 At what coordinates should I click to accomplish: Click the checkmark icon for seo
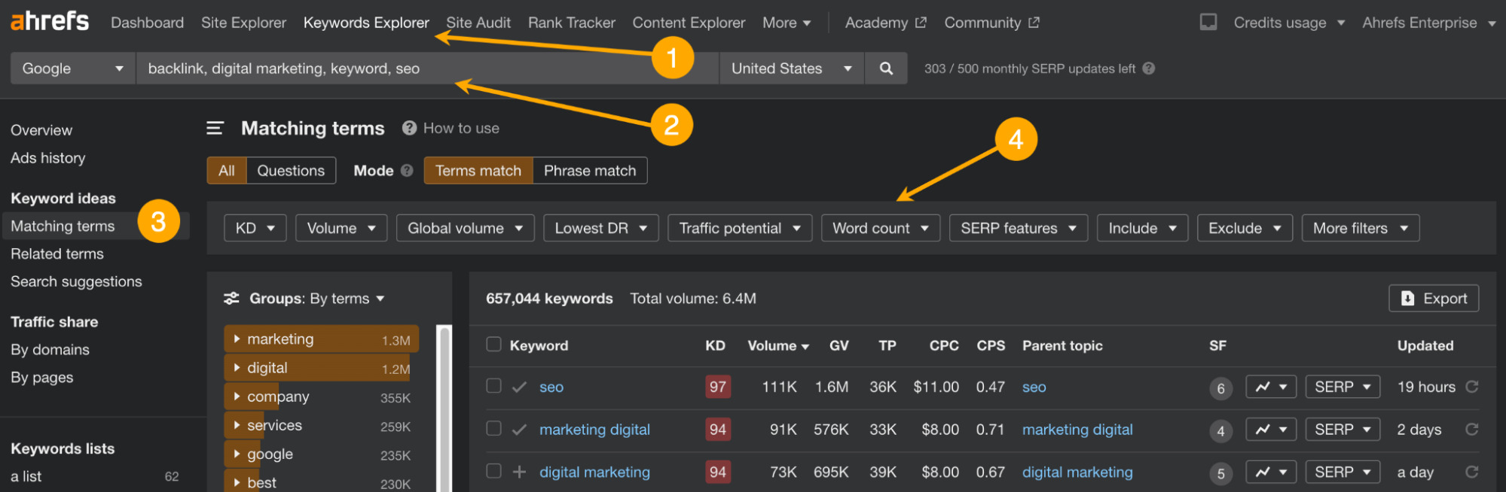click(x=519, y=387)
